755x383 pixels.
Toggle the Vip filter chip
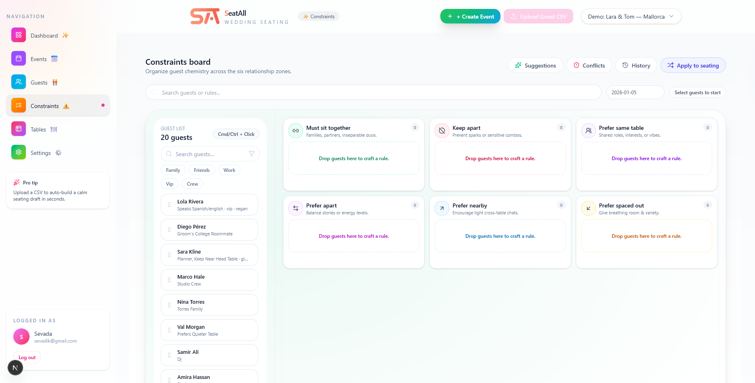(x=169, y=184)
